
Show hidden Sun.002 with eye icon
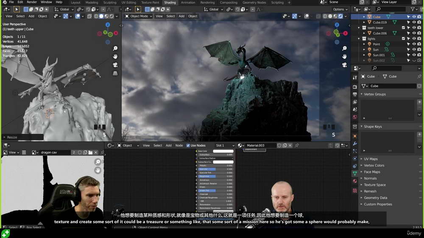[x=414, y=60]
